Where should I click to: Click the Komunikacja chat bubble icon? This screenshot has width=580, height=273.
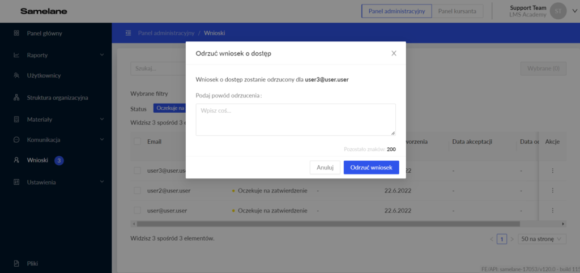[x=16, y=139]
